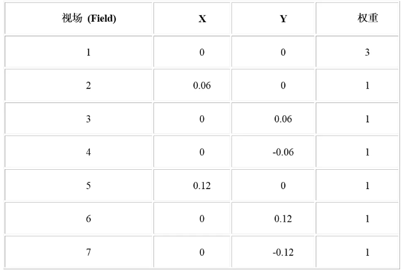Select the weight value 3 in field 1
Viewport: 403px width, 274px height.
[x=367, y=52]
